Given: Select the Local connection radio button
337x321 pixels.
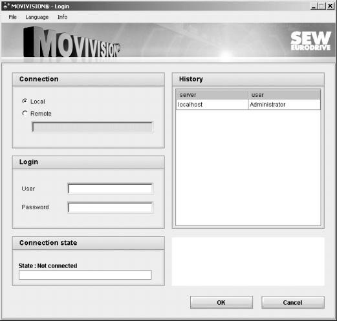Looking at the screenshot, I should tap(25, 101).
